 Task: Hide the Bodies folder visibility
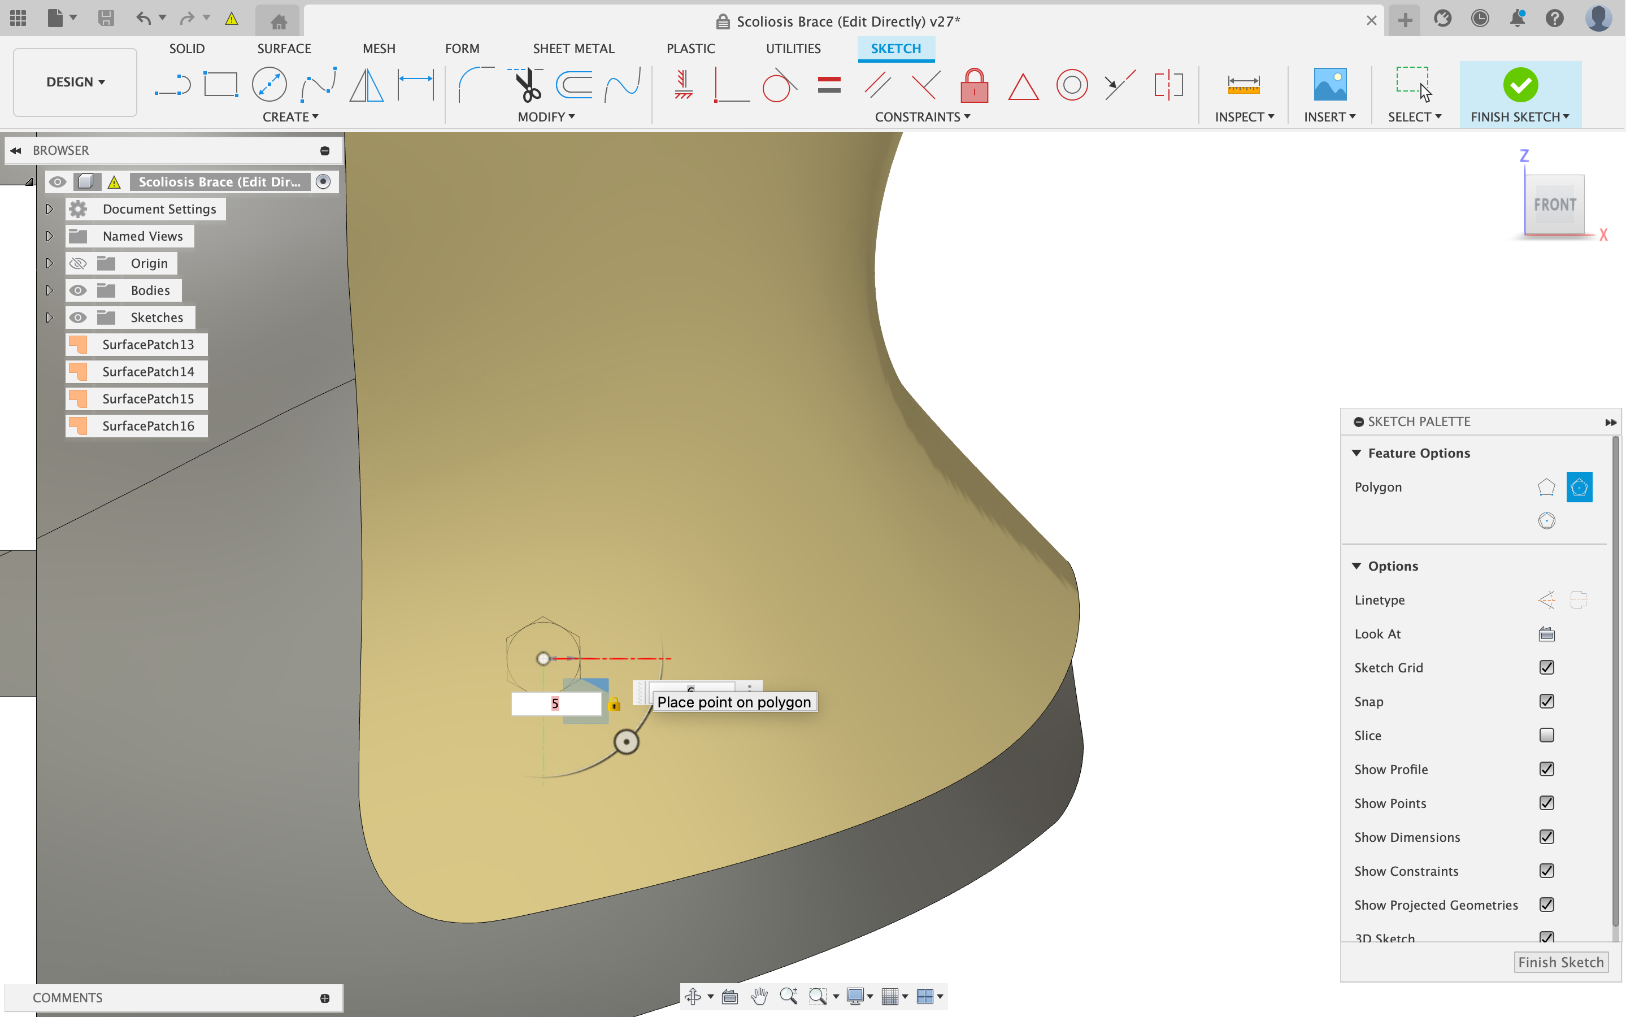click(78, 290)
